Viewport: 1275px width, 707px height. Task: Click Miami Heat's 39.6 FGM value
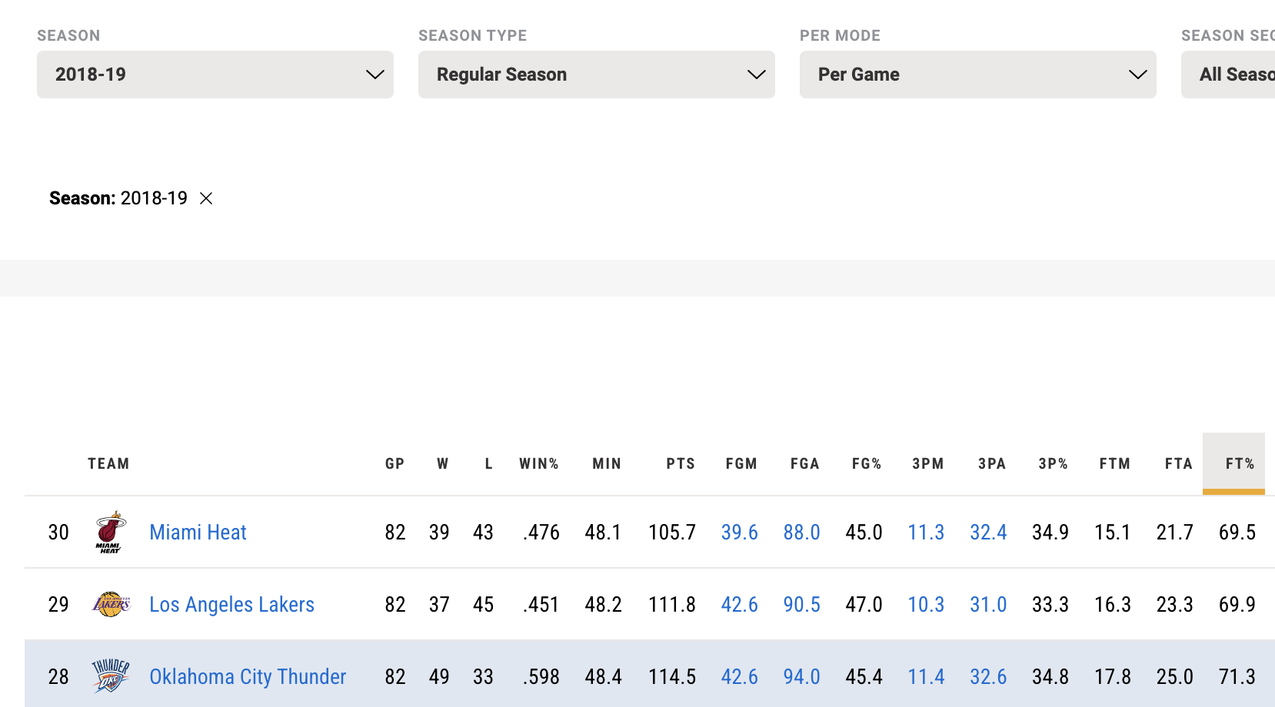pyautogui.click(x=739, y=532)
